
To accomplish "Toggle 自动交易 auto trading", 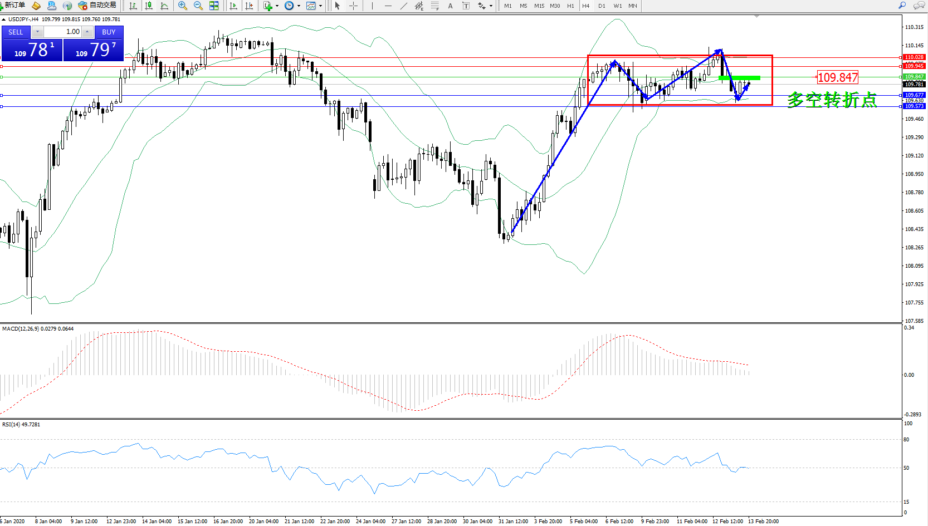I will 97,6.
